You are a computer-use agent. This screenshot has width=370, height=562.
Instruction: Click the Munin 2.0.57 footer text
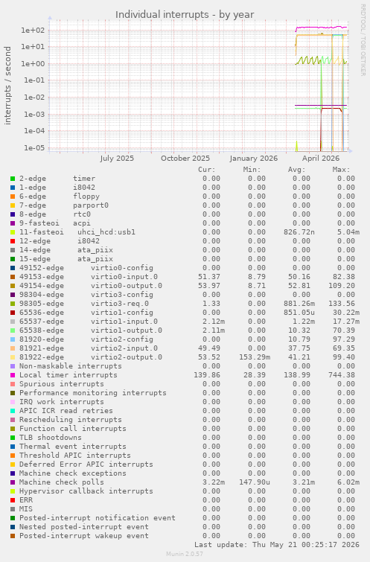(x=185, y=554)
